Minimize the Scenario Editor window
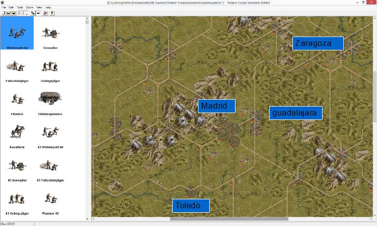Viewport: 377px width, 226px height. tap(357, 2)
